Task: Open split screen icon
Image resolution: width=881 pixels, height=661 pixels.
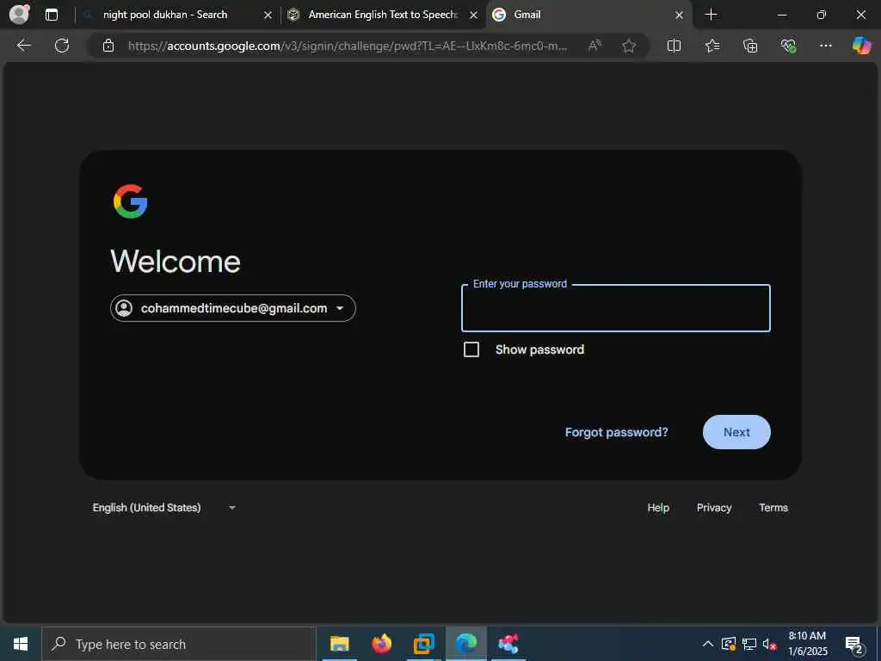Action: (x=674, y=46)
